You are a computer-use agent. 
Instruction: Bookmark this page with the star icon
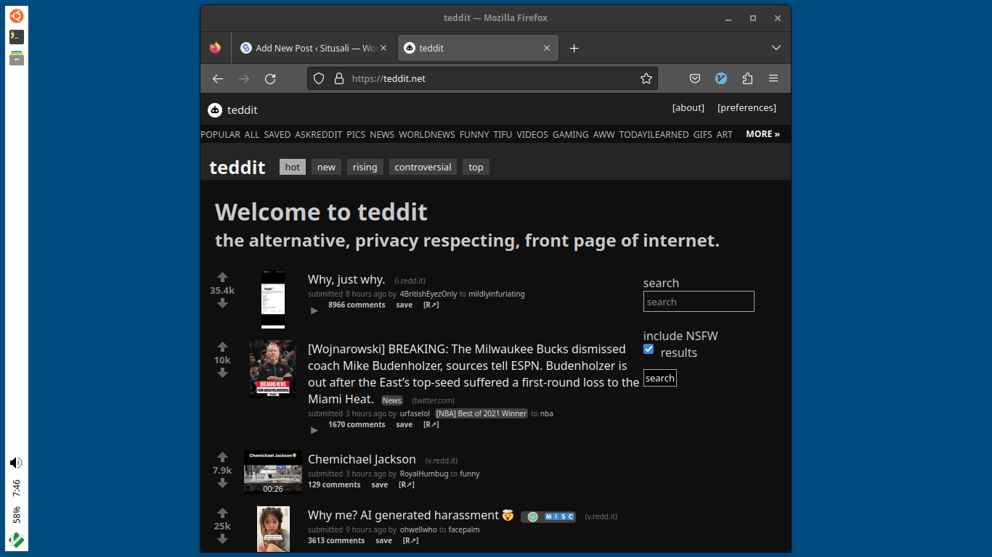click(x=646, y=78)
